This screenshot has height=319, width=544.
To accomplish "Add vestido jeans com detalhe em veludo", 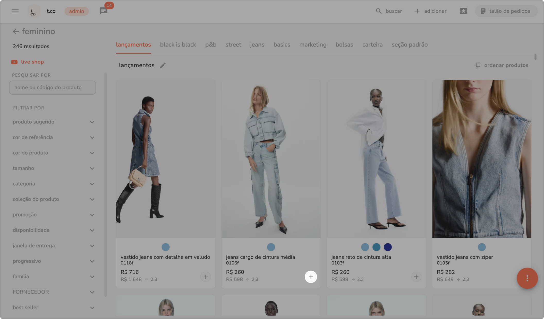I will (x=205, y=277).
